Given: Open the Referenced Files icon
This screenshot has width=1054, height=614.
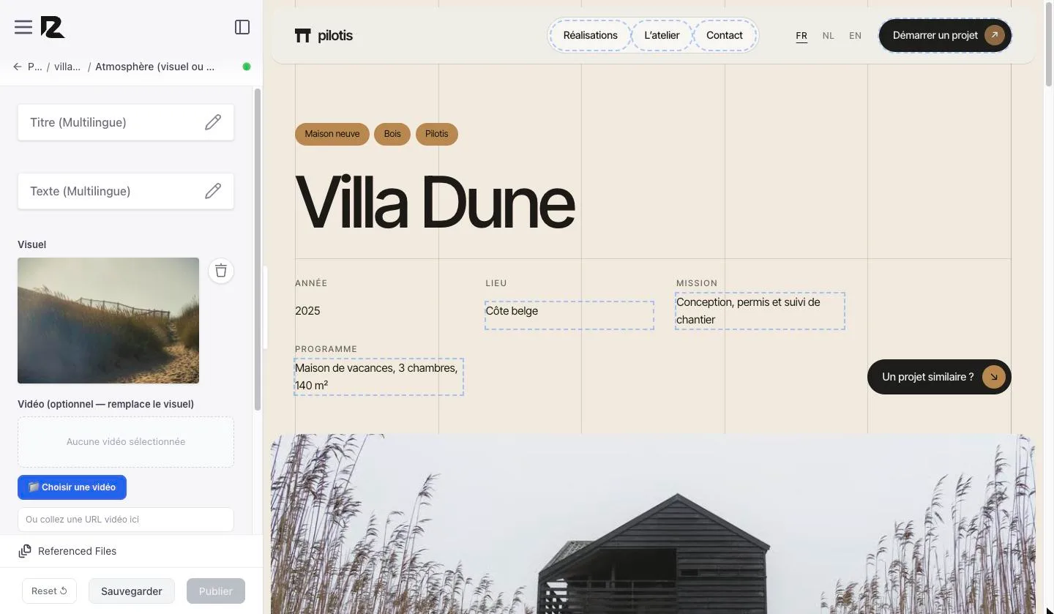Looking at the screenshot, I should click(x=25, y=551).
